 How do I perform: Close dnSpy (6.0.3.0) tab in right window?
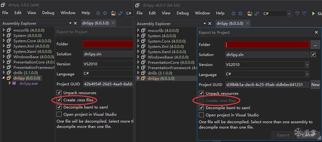[x=248, y=23]
